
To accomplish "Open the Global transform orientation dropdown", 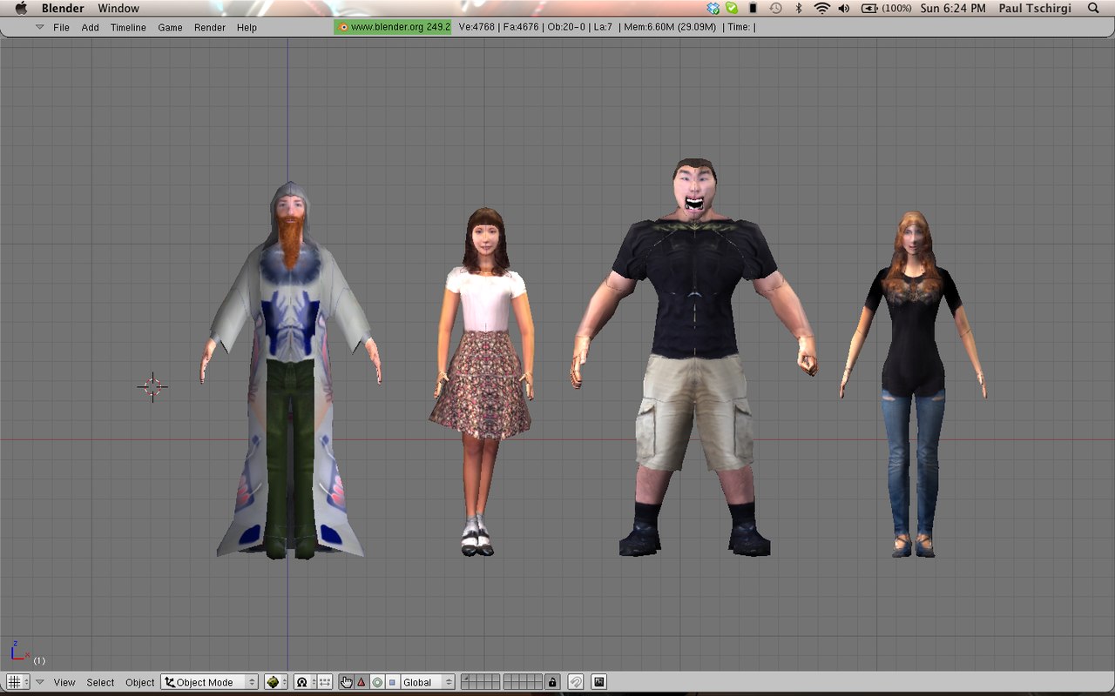I will pyautogui.click(x=426, y=681).
